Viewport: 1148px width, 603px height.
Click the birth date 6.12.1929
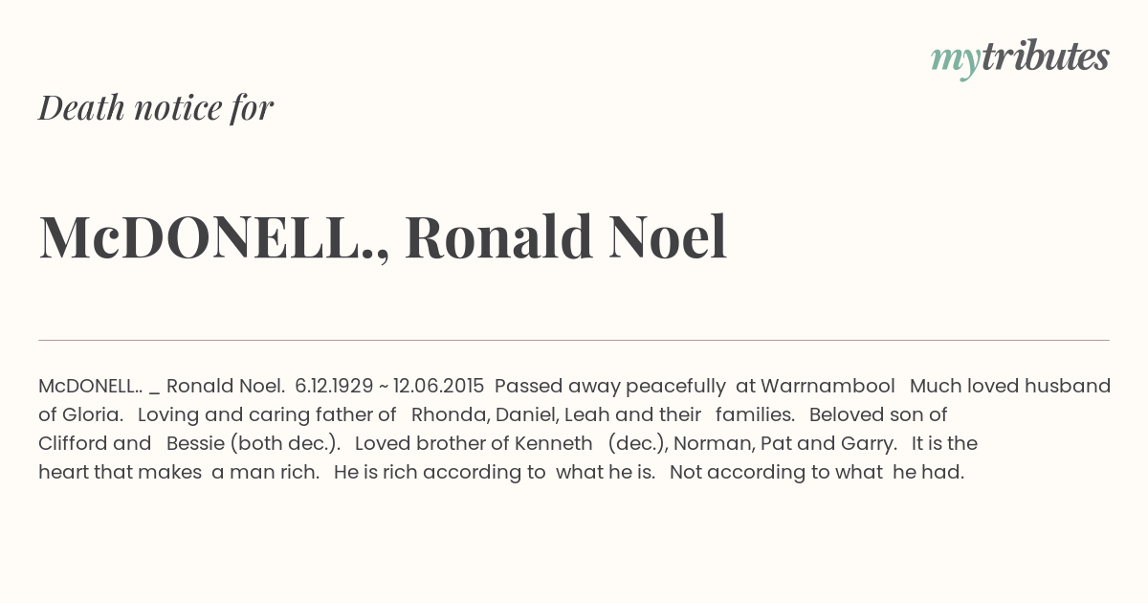click(334, 386)
